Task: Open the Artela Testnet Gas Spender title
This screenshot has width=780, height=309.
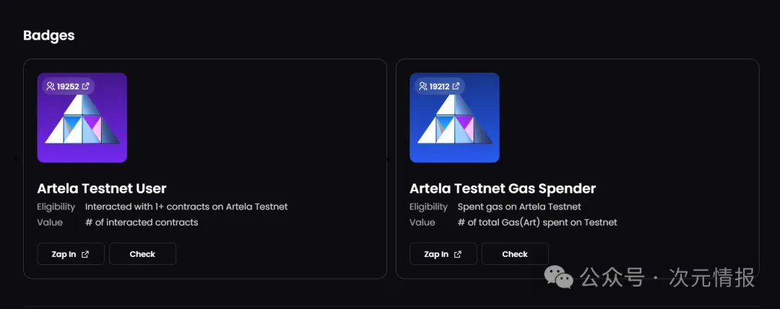Action: point(503,188)
